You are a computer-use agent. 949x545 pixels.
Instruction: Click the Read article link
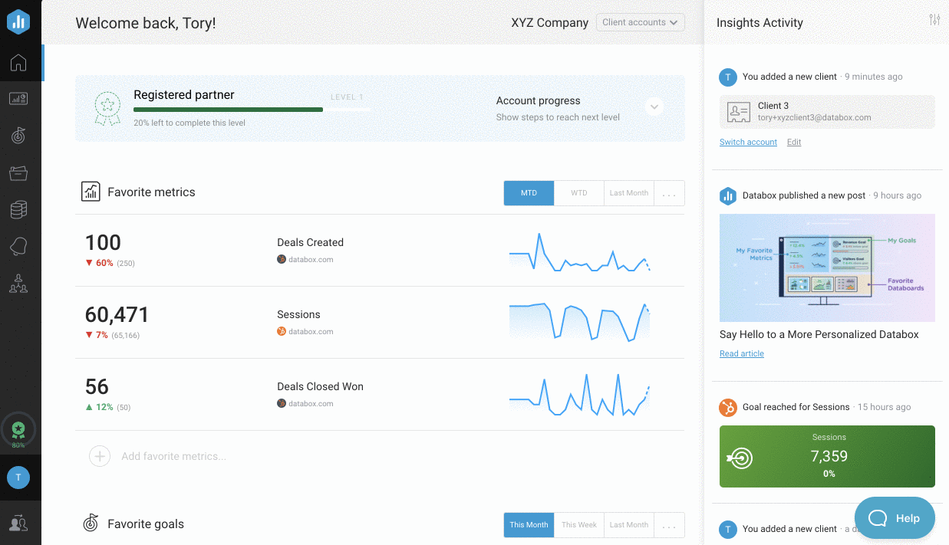[x=742, y=354]
